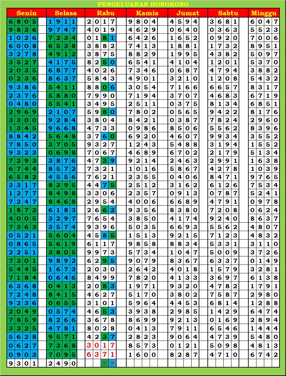Viewport: 286px width, 376px height.
Task: Click top Selasa entry 1911
Action: coord(62,22)
